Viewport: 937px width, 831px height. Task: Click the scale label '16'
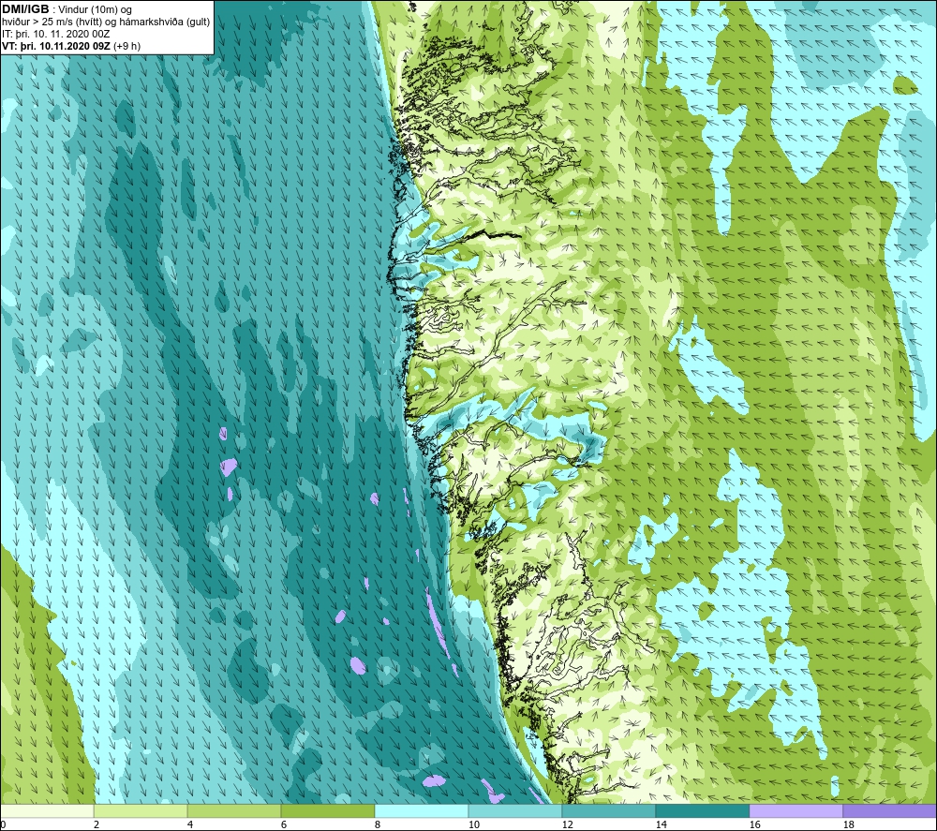pos(754,824)
